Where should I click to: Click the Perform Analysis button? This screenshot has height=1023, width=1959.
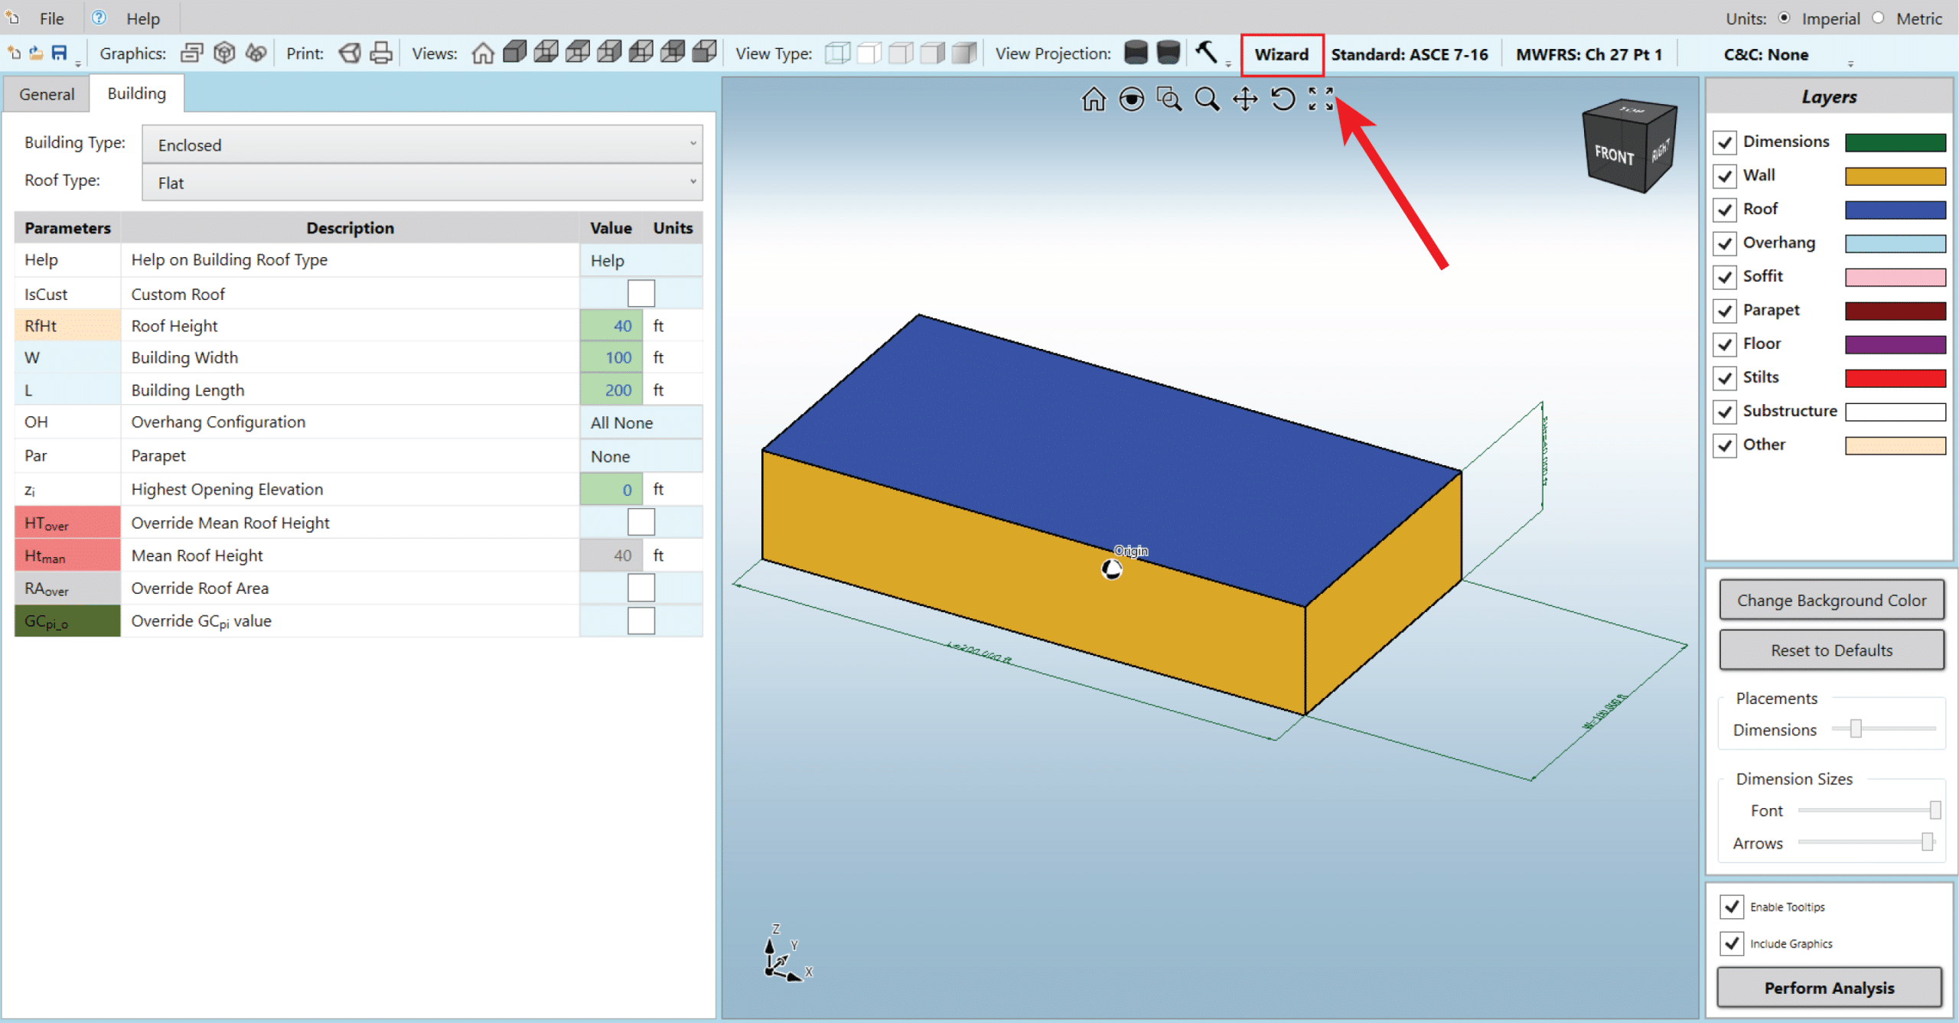click(1828, 987)
